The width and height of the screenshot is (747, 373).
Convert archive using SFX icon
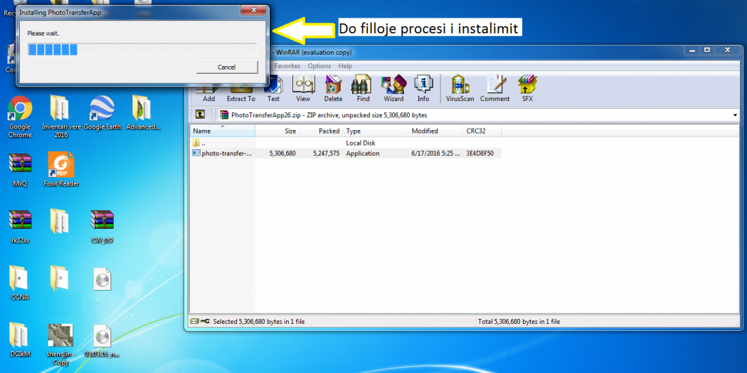pos(527,88)
